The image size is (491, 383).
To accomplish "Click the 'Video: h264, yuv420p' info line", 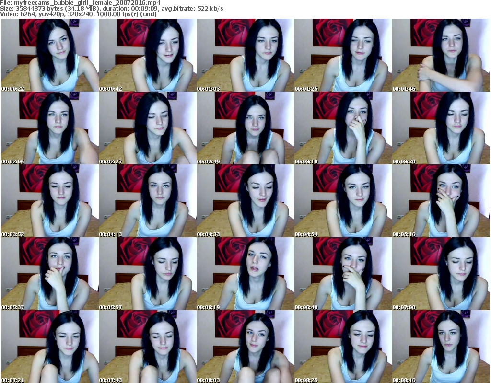I will coord(78,14).
